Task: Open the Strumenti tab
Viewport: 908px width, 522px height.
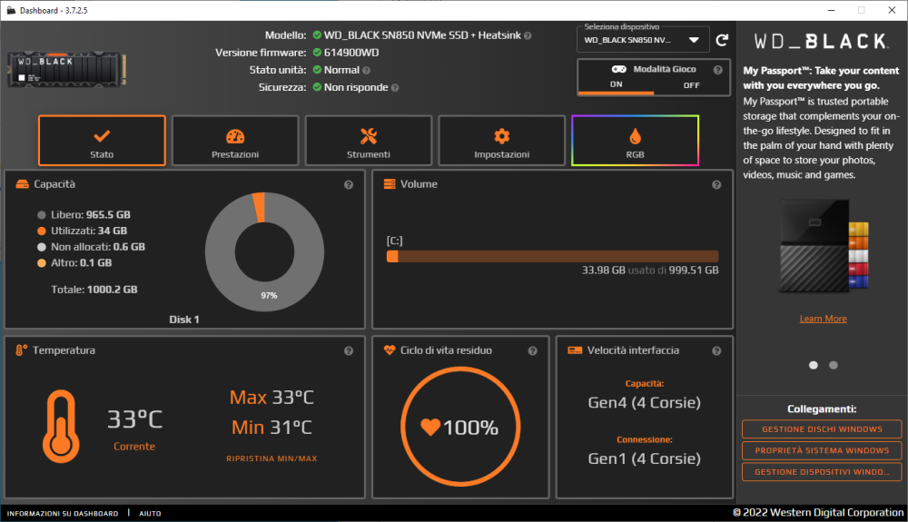Action: click(x=369, y=141)
